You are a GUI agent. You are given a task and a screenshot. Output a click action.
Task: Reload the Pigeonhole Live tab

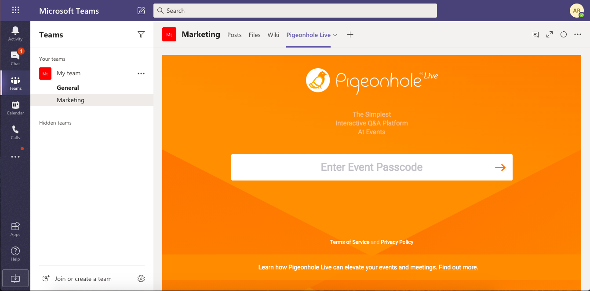(x=564, y=34)
